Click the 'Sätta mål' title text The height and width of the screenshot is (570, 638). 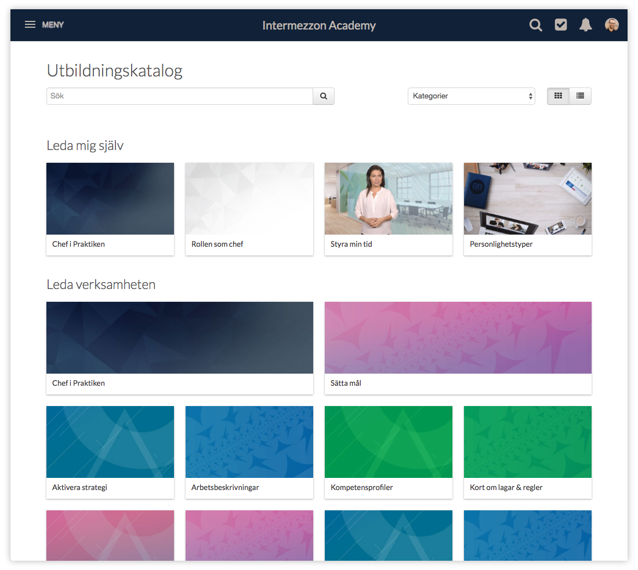346,383
